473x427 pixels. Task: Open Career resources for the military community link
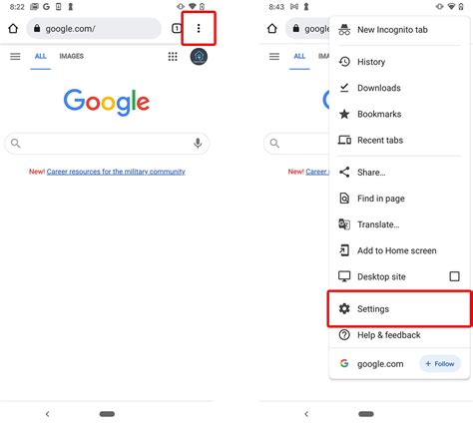[116, 172]
